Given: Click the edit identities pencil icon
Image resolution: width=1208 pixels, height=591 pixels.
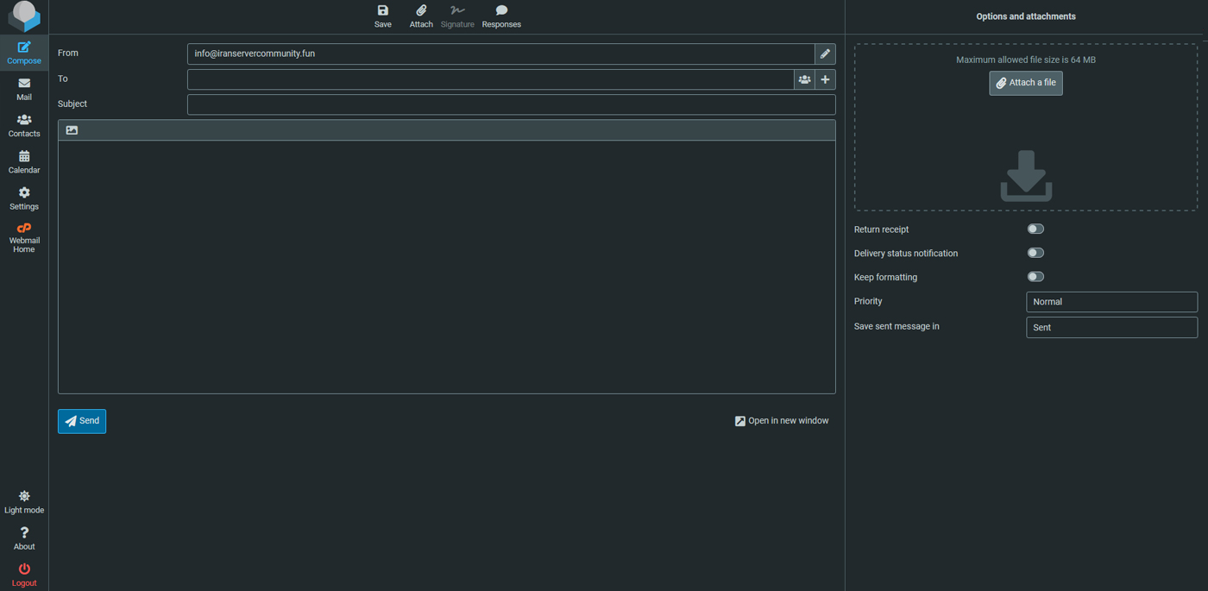Looking at the screenshot, I should 825,54.
